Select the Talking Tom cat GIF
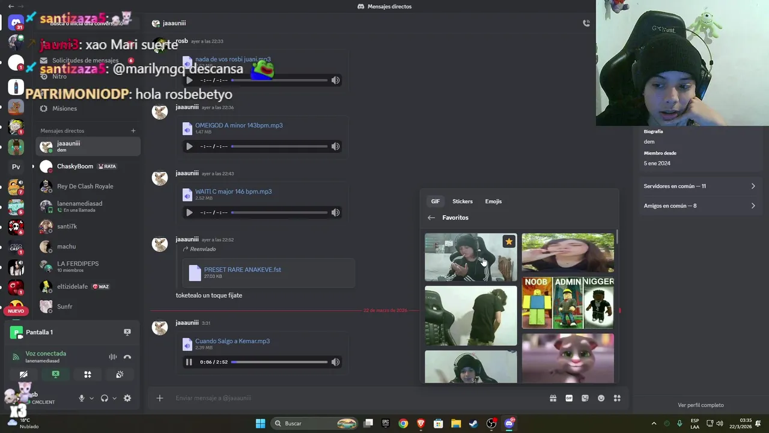The height and width of the screenshot is (433, 769). coord(568,358)
